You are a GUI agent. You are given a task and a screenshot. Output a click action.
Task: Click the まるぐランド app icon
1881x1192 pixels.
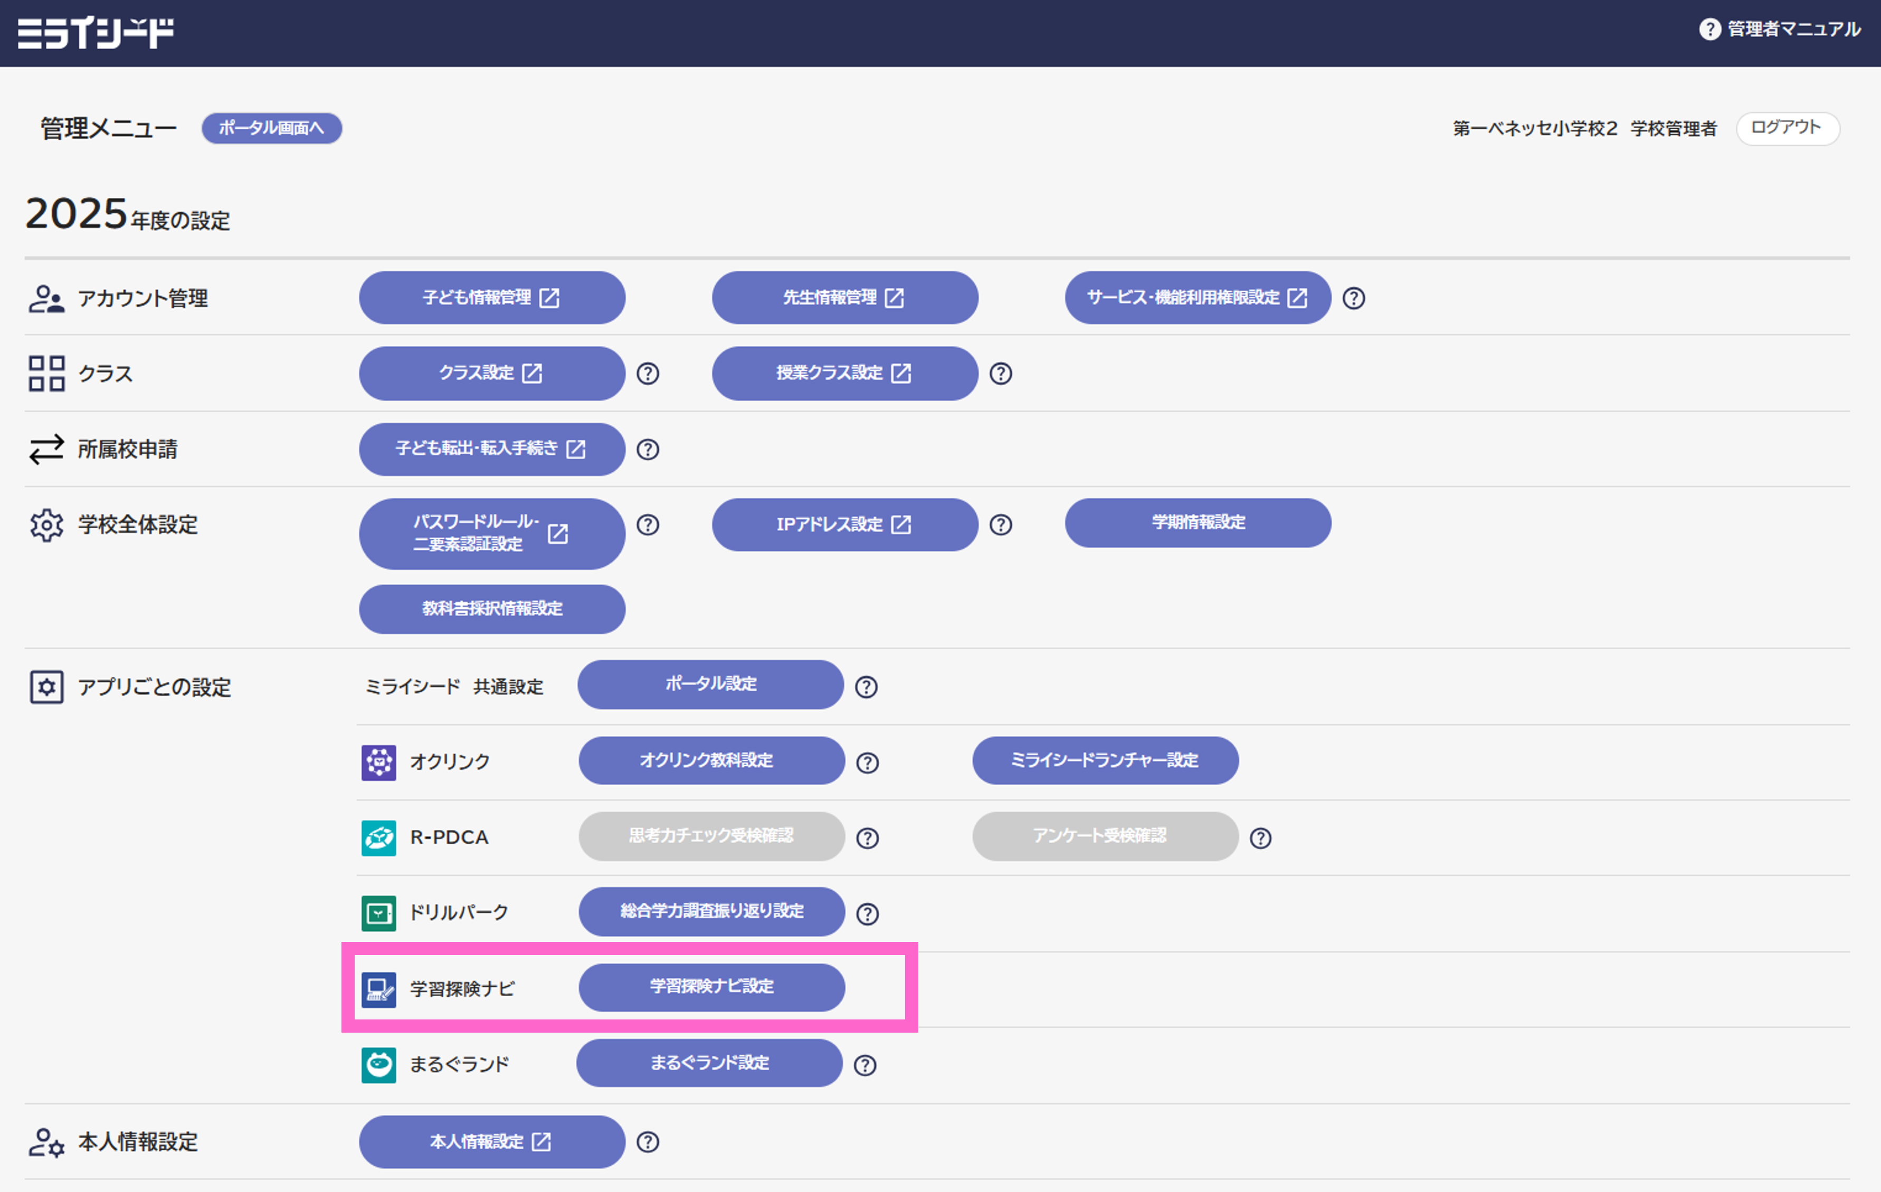tap(379, 1064)
